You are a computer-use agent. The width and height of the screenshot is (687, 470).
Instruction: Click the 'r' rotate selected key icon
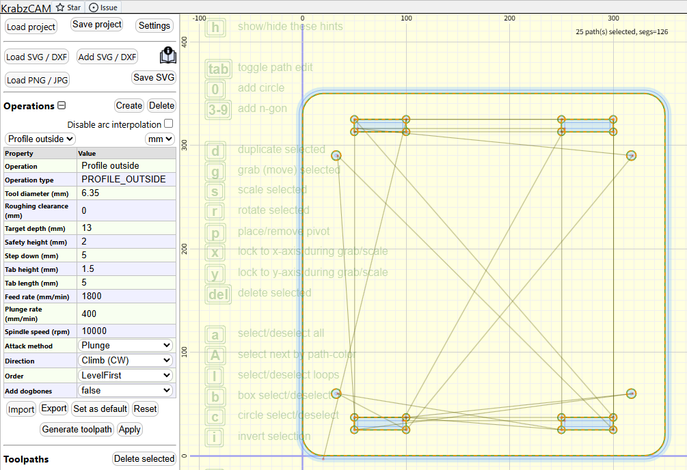[215, 212]
